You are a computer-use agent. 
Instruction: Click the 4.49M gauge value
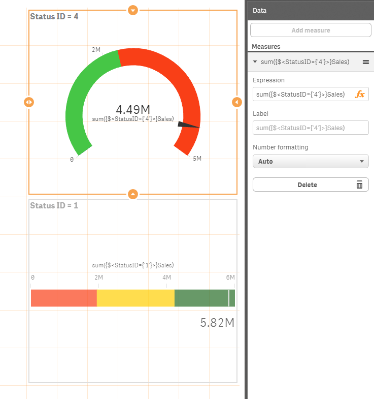(133, 109)
